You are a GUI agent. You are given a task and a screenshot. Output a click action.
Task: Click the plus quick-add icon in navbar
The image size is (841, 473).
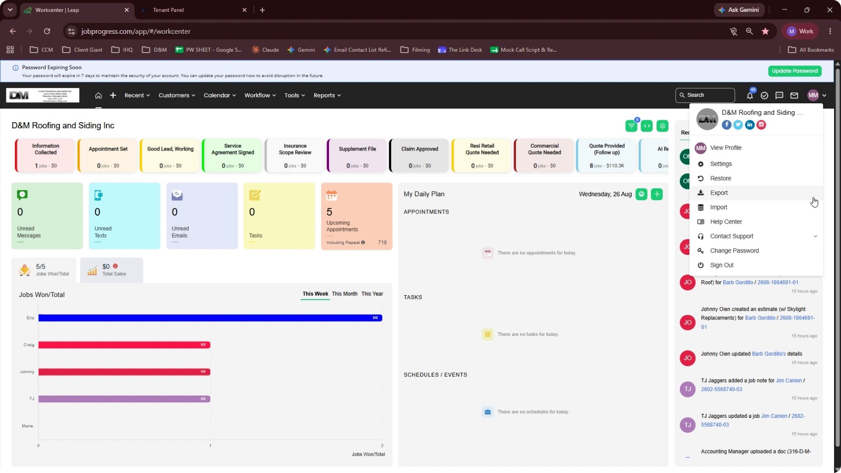click(113, 95)
